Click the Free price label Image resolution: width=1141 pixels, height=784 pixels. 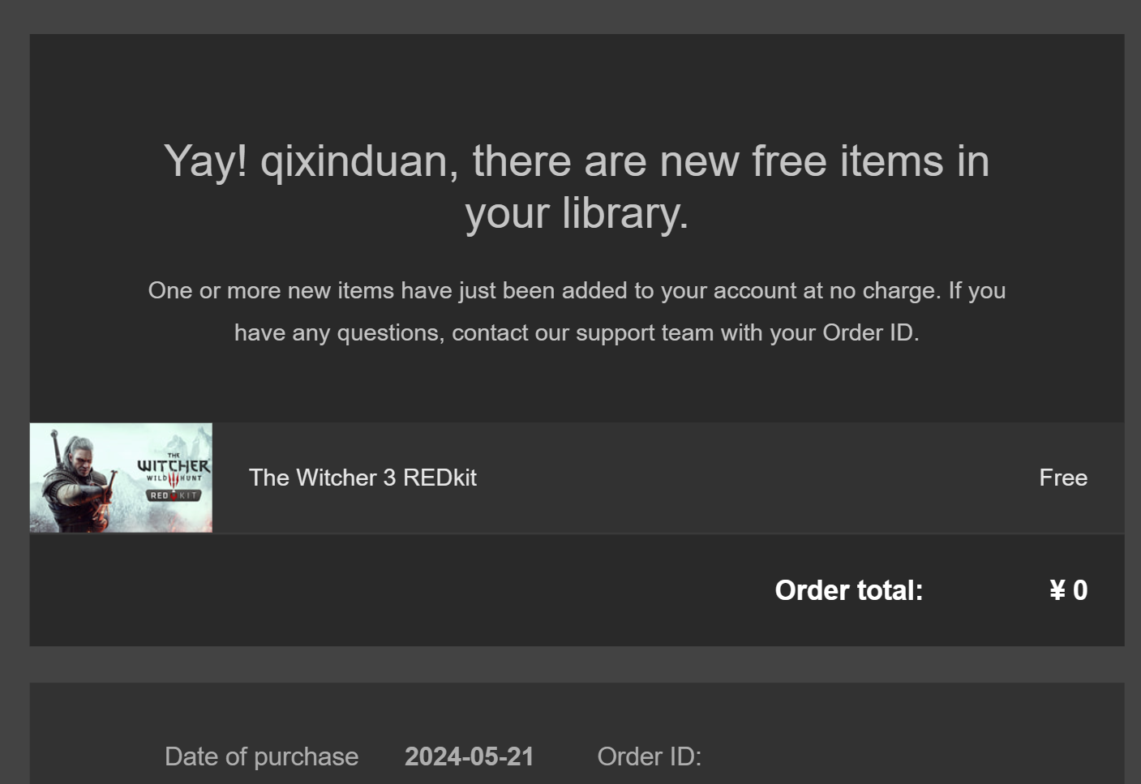[x=1063, y=478]
